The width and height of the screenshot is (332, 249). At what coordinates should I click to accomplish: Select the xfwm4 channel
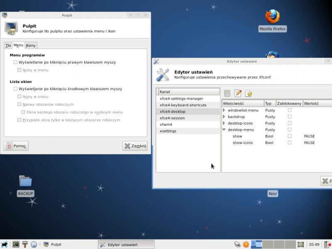coord(166,124)
